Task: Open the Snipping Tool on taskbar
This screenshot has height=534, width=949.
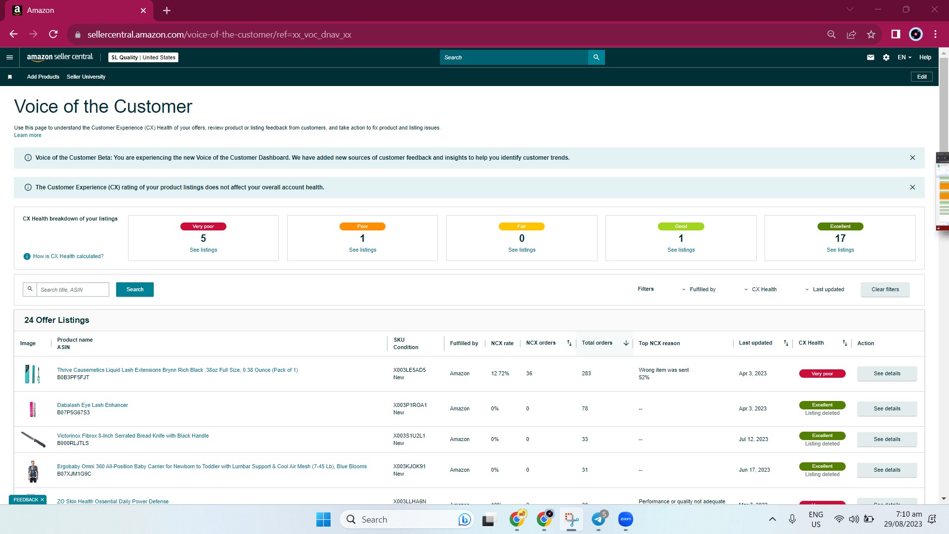Action: pyautogui.click(x=571, y=519)
